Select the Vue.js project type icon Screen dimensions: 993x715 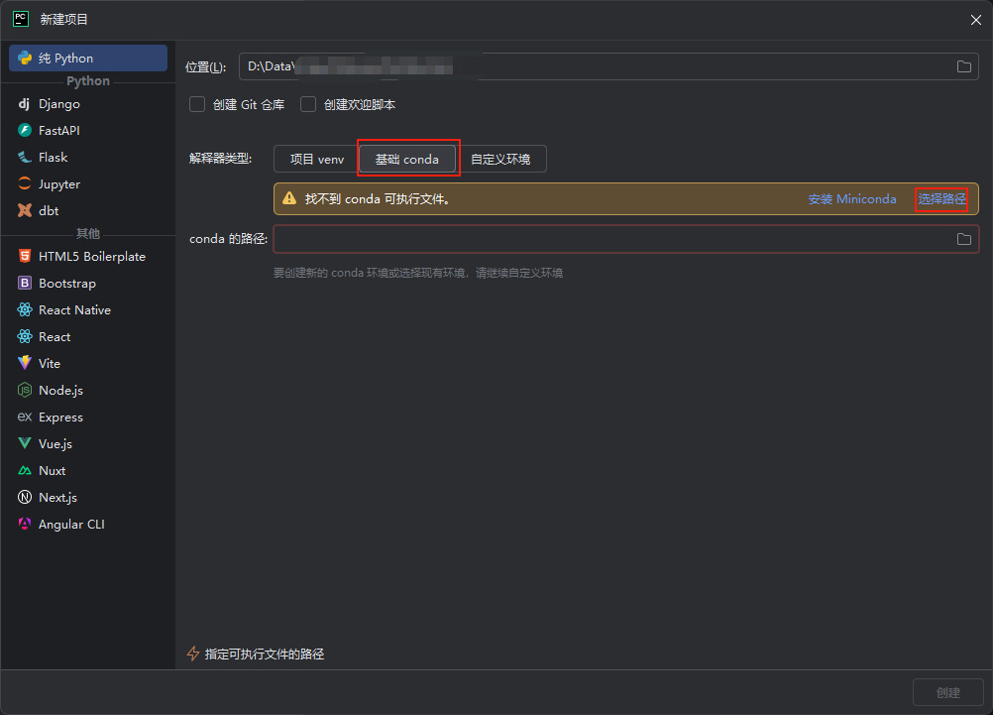point(24,443)
